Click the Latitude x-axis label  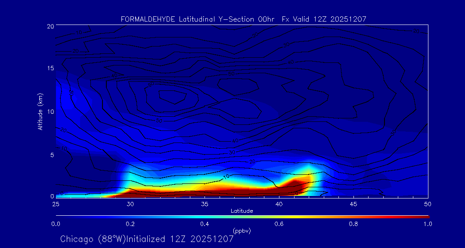pyautogui.click(x=242, y=211)
